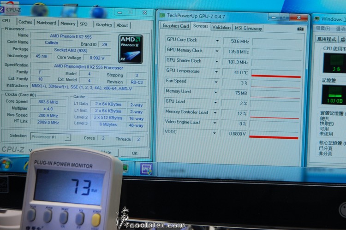This screenshot has height=230, width=346.
Task: Switch to the Caches tab in CPU-Z
Action: (25, 22)
